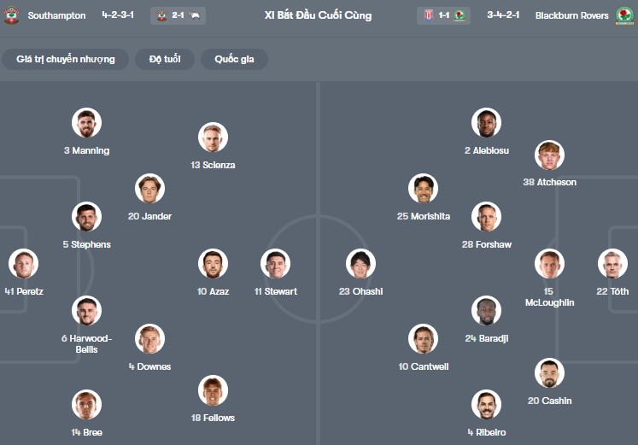
Task: Select goalkeeper Peretz's player photo
Action: (23, 264)
